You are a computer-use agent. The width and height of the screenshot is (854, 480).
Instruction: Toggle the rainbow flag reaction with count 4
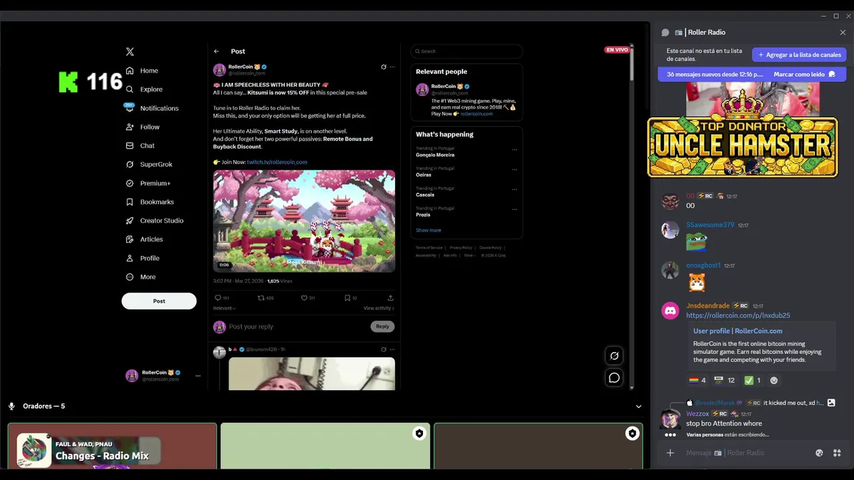click(x=697, y=380)
